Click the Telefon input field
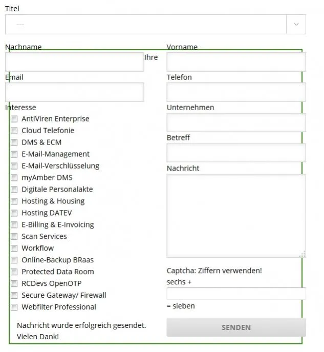The image size is (324, 352). [236, 92]
